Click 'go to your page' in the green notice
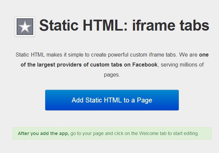This screenshot has width=219, height=153. [x=87, y=134]
